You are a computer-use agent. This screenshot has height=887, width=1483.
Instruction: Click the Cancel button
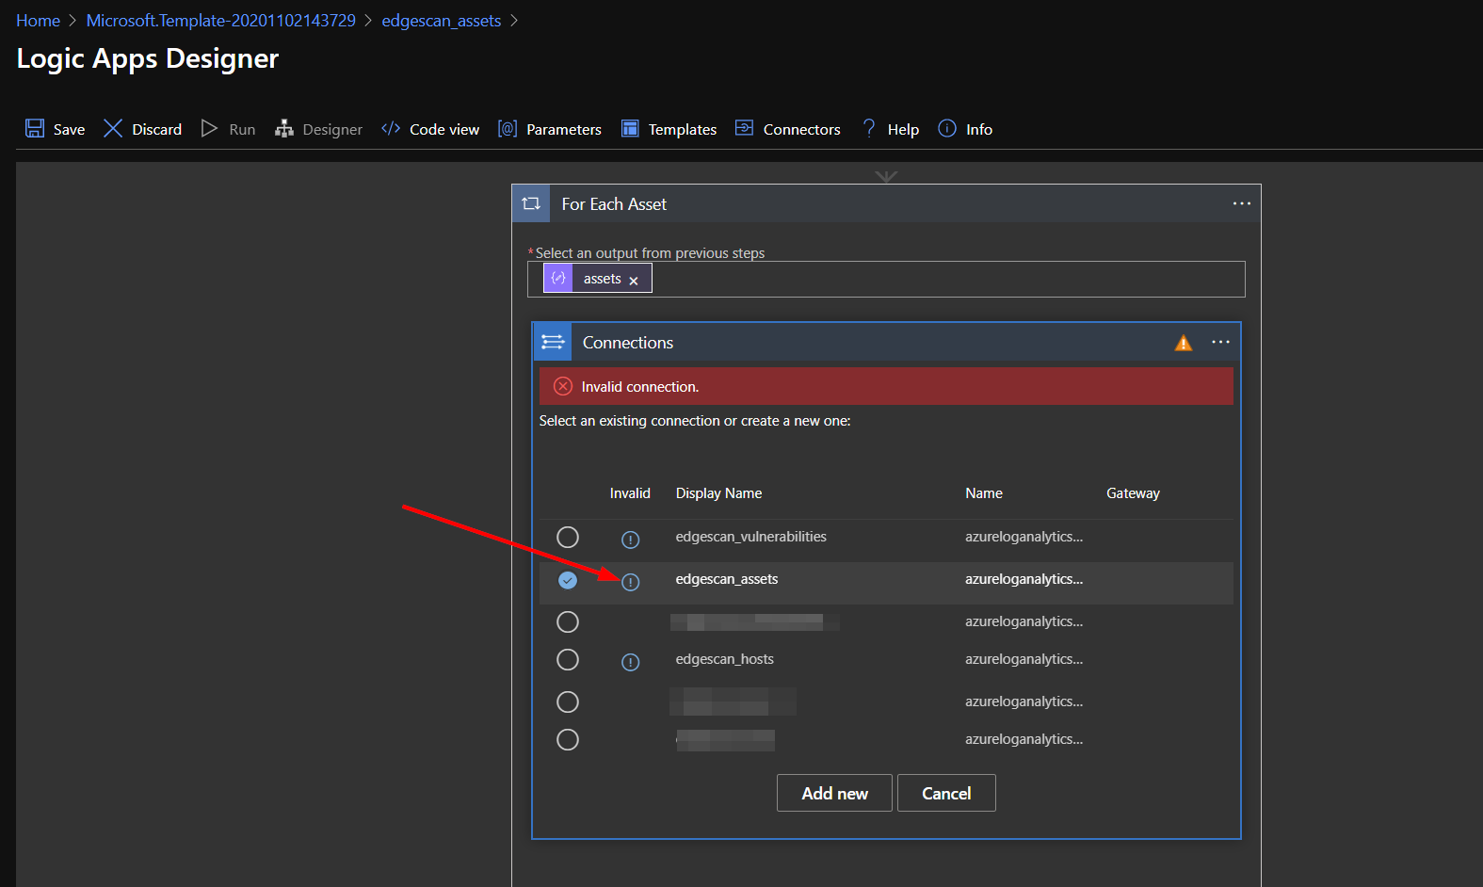click(x=946, y=793)
